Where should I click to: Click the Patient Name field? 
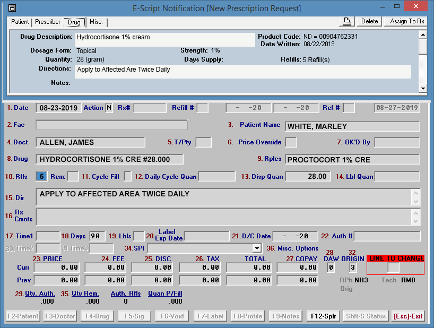click(352, 126)
